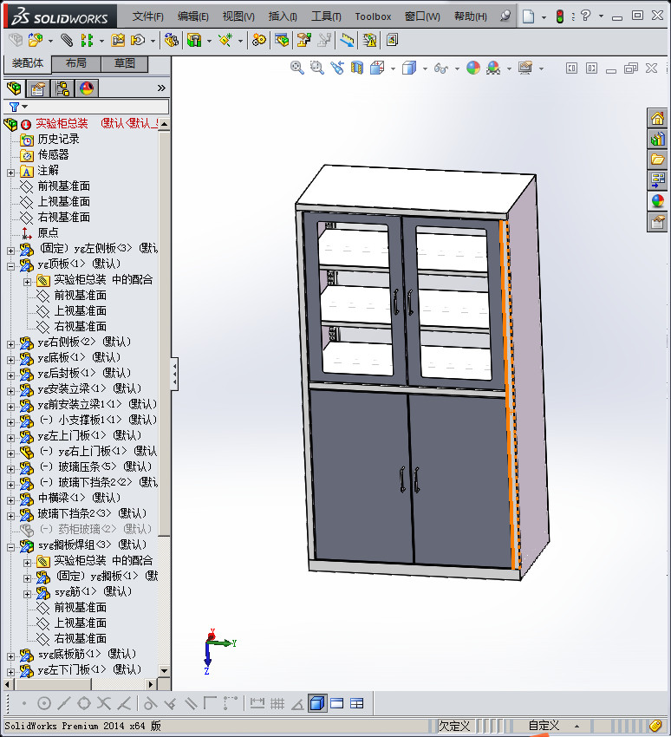671x737 pixels.
Task: Select the yg后封板<1> component
Action: (x=84, y=373)
